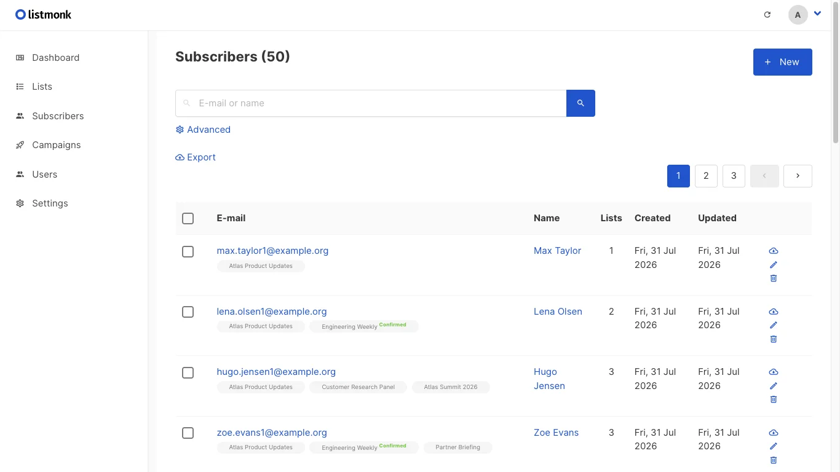Download data for Hugo Jensen
The width and height of the screenshot is (840, 472).
(774, 372)
